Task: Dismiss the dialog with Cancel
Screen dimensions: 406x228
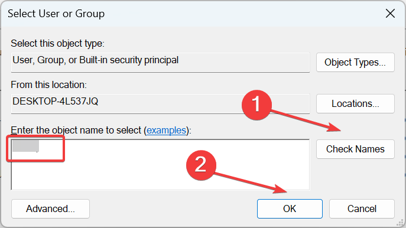Action: pyautogui.click(x=362, y=209)
